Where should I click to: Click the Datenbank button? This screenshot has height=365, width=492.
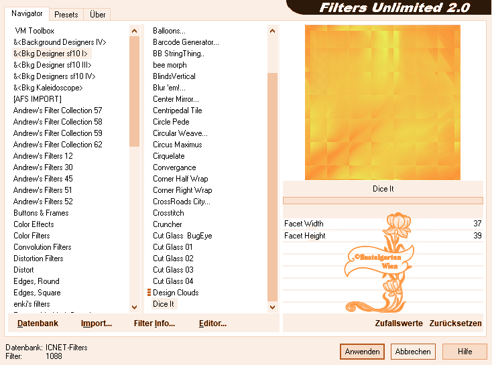point(38,323)
